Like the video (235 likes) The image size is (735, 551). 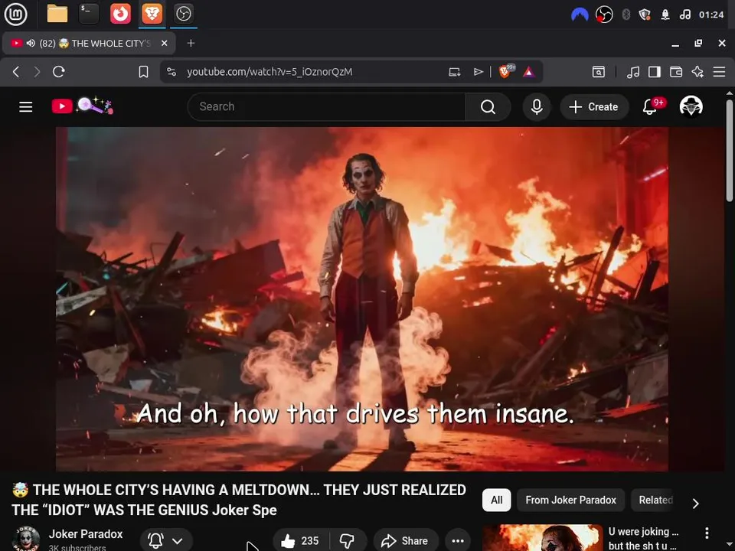tap(301, 541)
